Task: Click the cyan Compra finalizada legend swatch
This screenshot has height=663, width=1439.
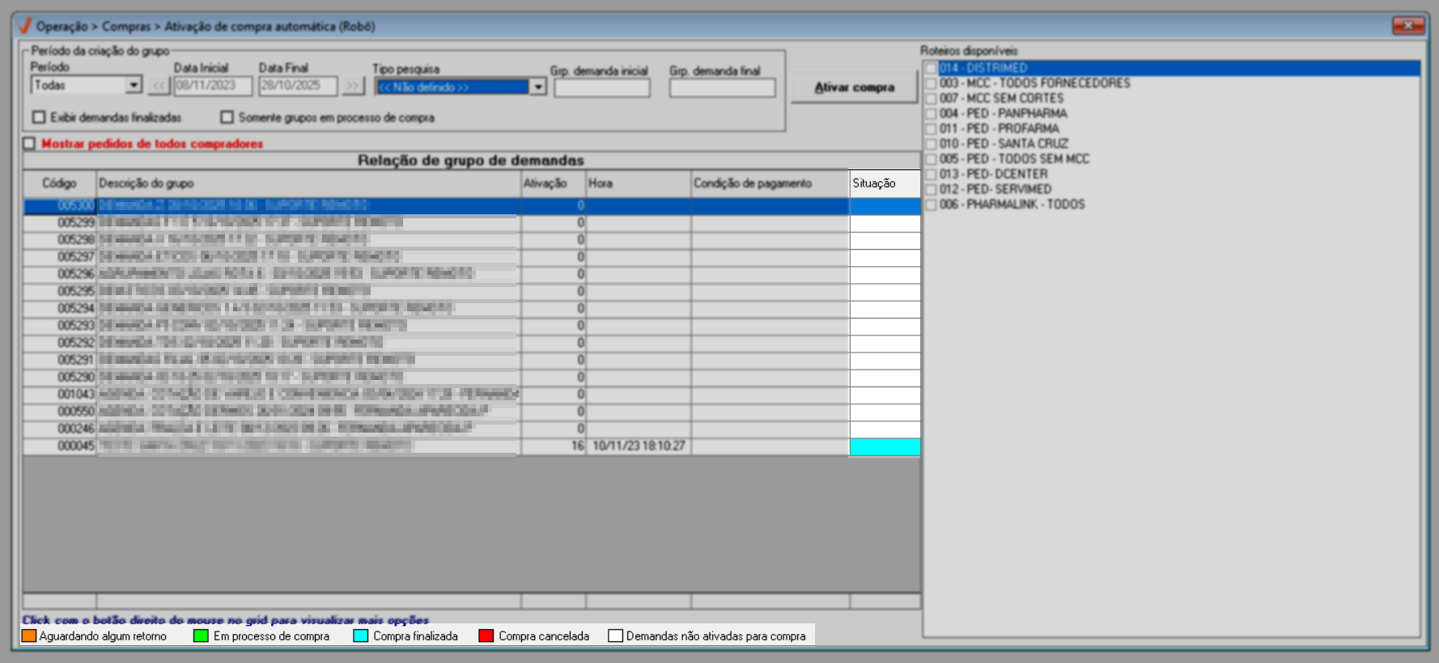Action: [361, 636]
